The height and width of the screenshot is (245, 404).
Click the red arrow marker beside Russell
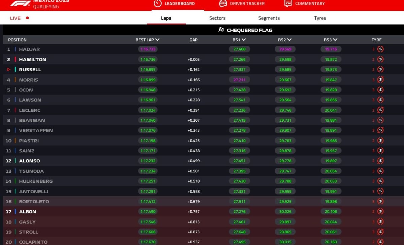[9, 70]
